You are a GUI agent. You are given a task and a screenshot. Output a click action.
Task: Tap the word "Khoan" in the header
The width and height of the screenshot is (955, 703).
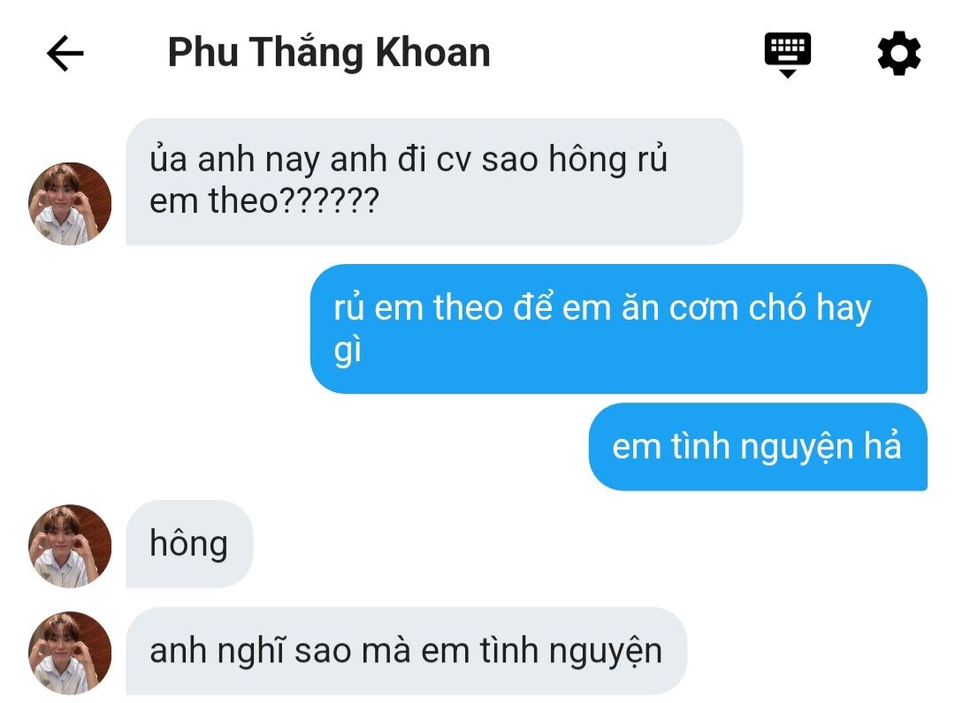[x=433, y=52]
